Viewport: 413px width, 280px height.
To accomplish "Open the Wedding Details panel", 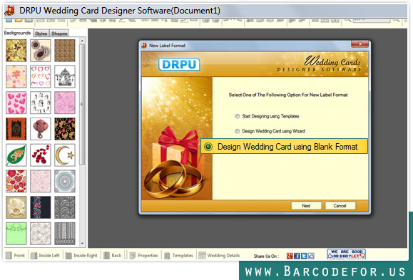I will [x=220, y=255].
